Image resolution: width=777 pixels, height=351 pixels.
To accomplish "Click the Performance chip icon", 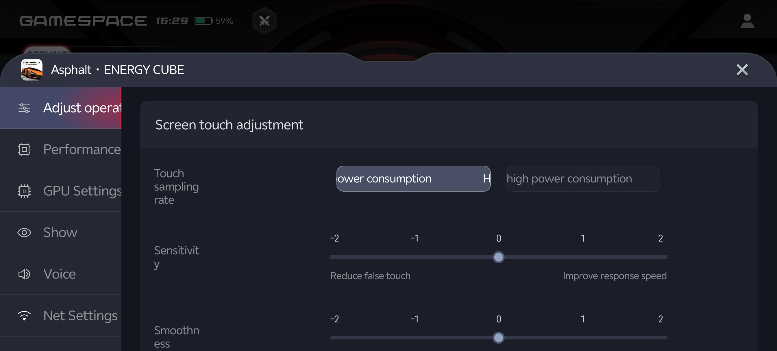I will tap(24, 150).
